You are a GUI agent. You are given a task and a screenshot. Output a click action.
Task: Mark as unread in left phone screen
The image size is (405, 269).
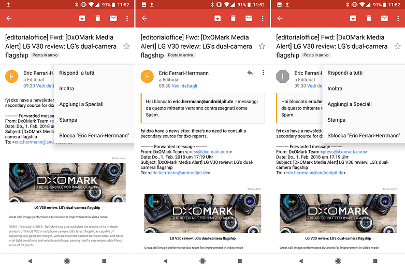tap(113, 18)
